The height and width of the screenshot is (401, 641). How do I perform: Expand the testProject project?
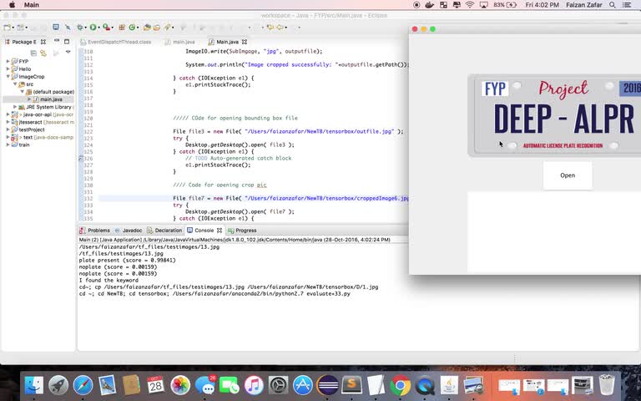coord(8,129)
